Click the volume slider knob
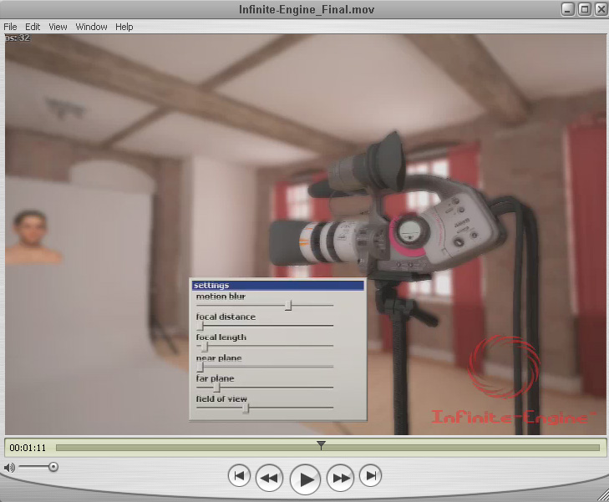This screenshot has width=609, height=502. pos(53,468)
